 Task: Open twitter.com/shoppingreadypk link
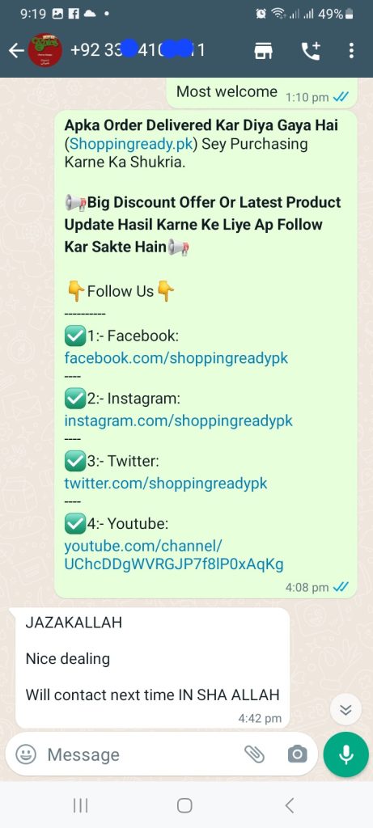pos(166,484)
